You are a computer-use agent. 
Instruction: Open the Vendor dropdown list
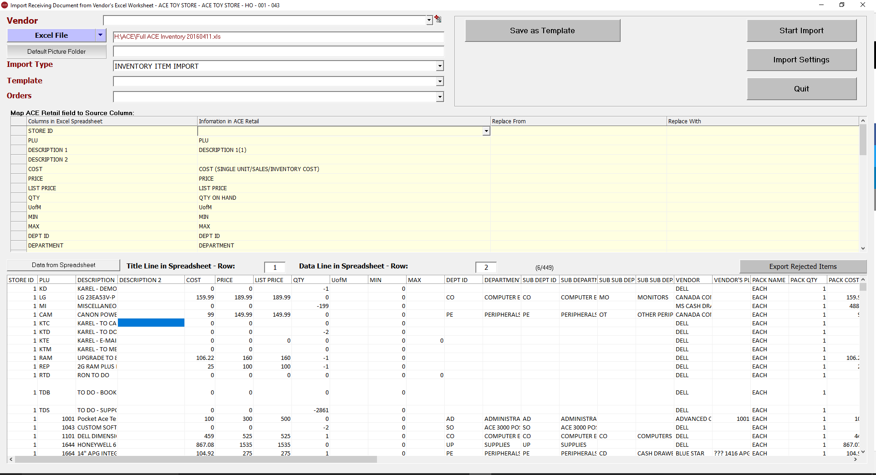(x=428, y=20)
